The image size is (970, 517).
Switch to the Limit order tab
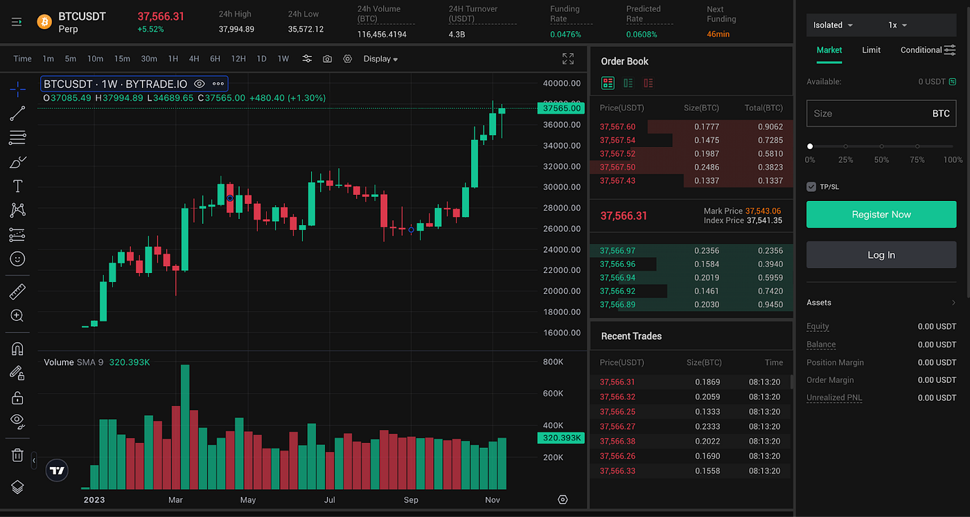pos(871,50)
